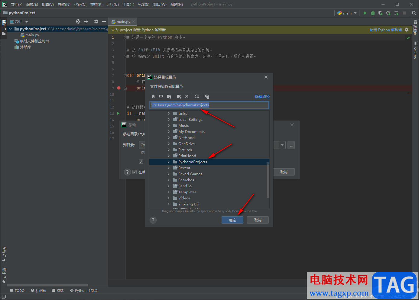Select the main.py editor tab
Screen dimensions: 419x300
(x=123, y=22)
